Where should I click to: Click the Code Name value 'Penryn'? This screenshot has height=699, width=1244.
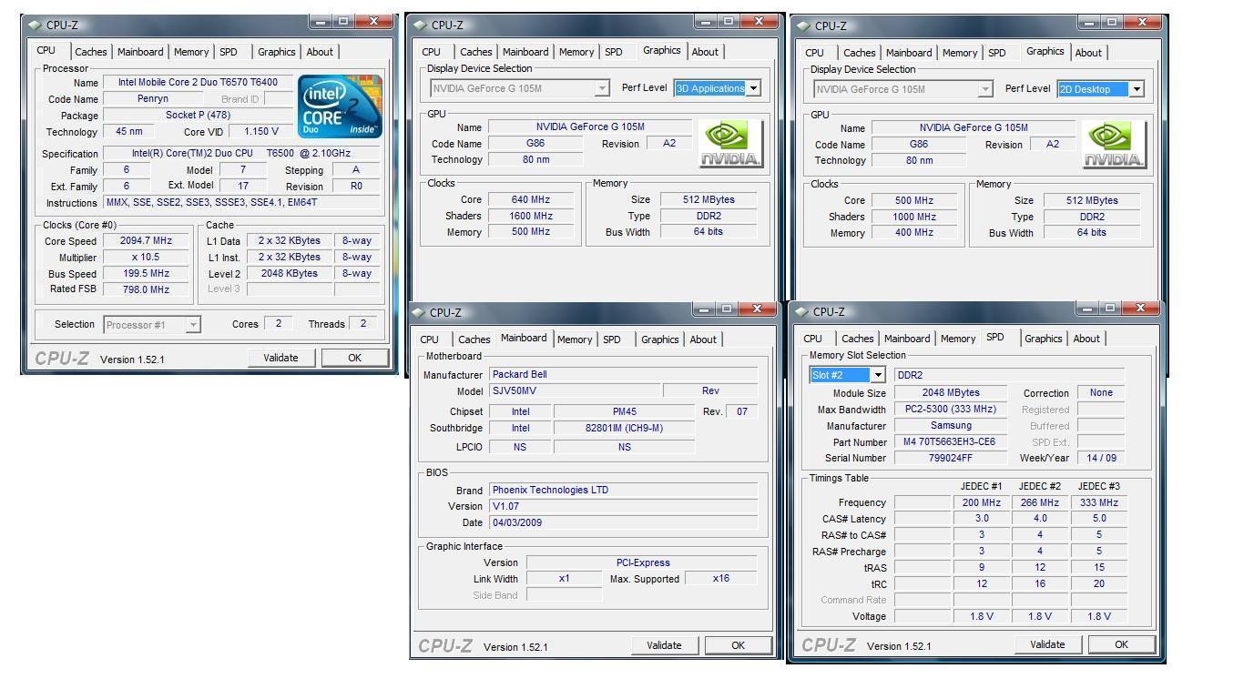pyautogui.click(x=153, y=98)
